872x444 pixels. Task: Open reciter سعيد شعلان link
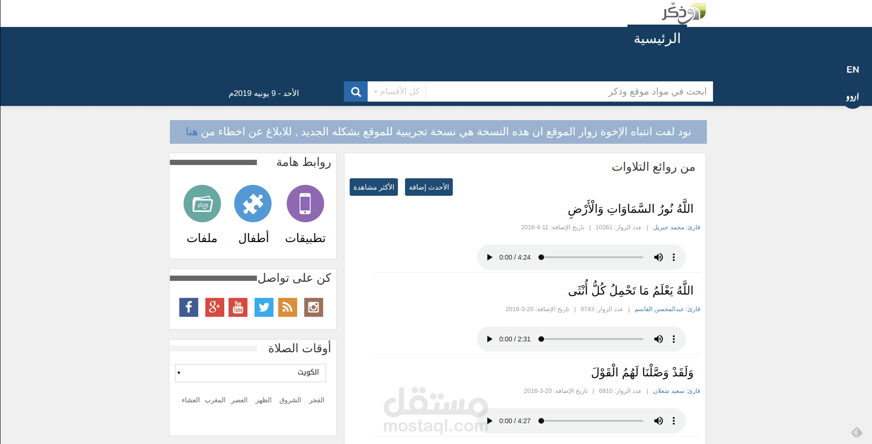(669, 391)
